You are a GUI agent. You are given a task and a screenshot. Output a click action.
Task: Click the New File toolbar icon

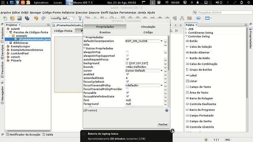[5, 18]
